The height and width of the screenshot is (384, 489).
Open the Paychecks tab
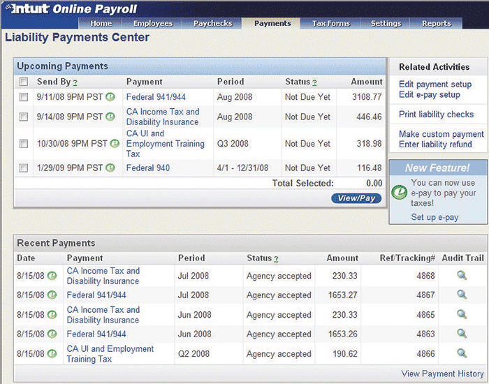tap(214, 23)
